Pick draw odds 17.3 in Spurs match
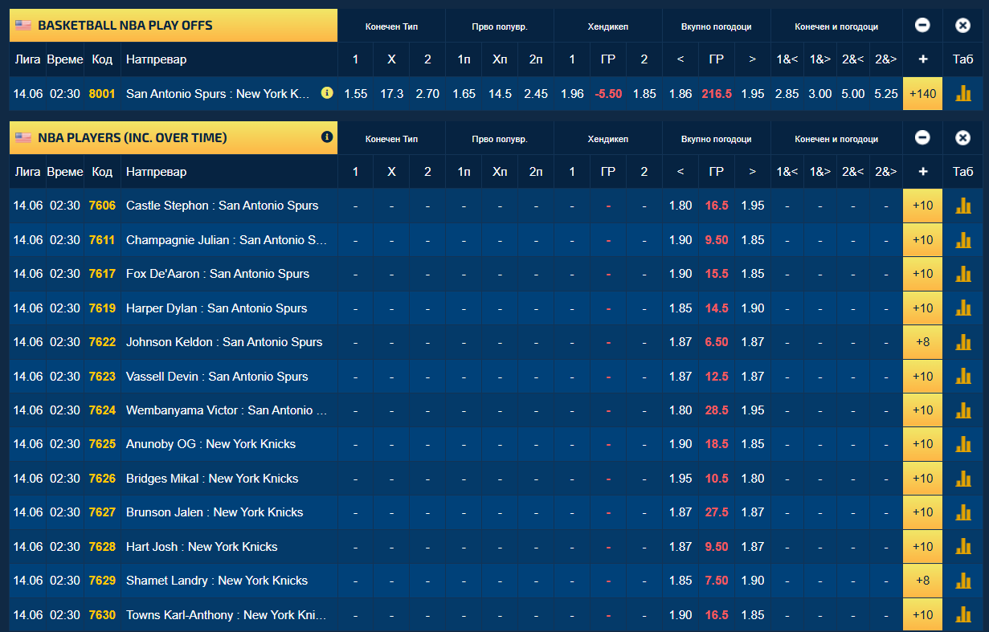The height and width of the screenshot is (632, 989). (391, 94)
